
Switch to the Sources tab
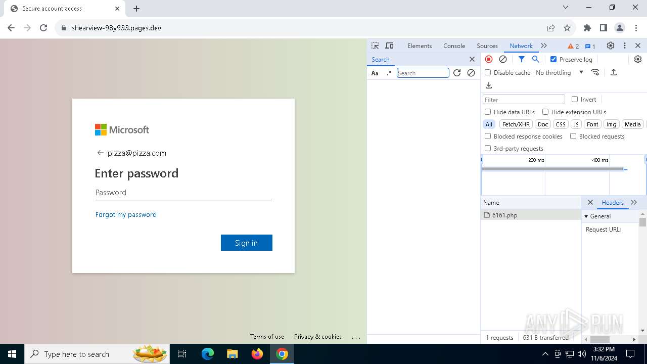coord(487,45)
